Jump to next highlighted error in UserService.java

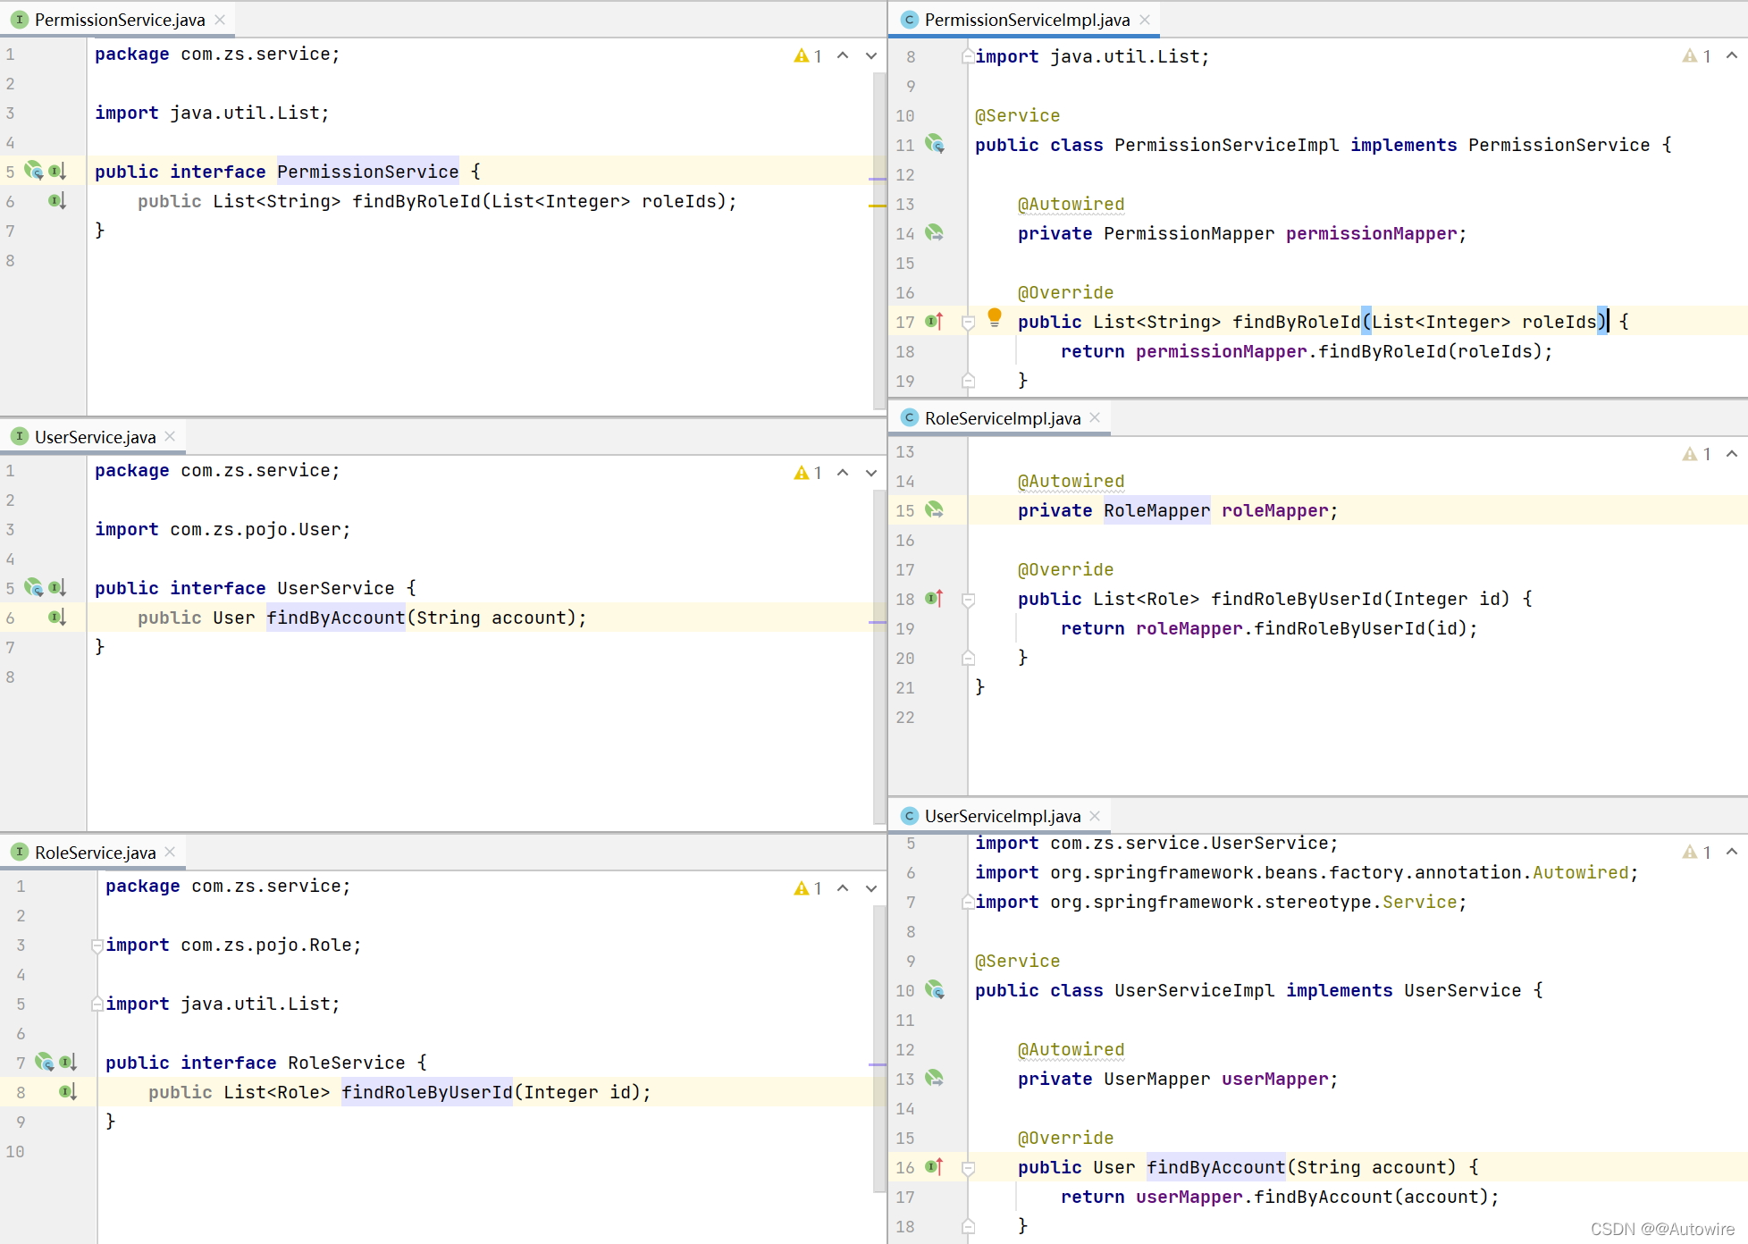coord(871,473)
